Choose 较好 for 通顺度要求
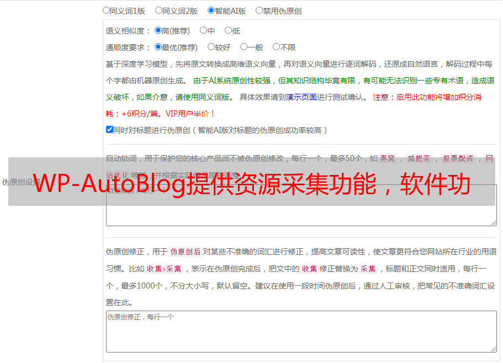Screen dimensions: 503x363 211,47
